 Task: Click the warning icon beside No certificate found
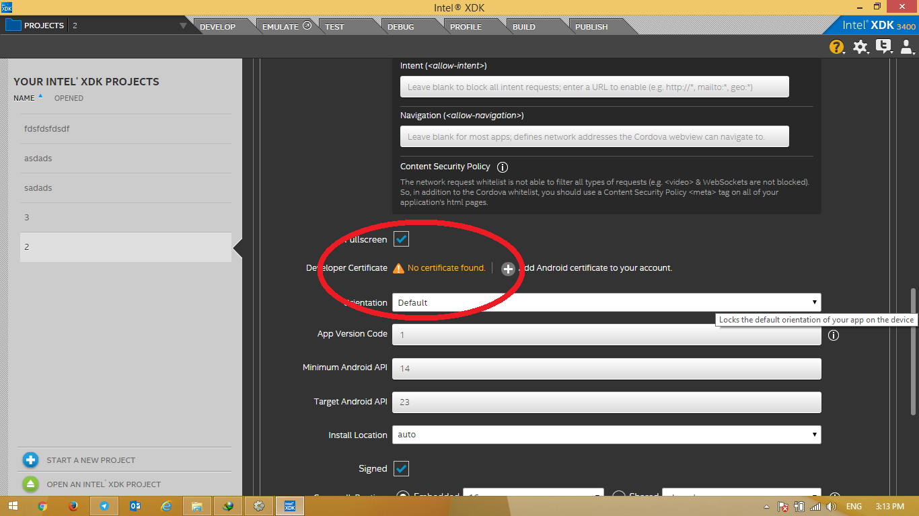(399, 268)
